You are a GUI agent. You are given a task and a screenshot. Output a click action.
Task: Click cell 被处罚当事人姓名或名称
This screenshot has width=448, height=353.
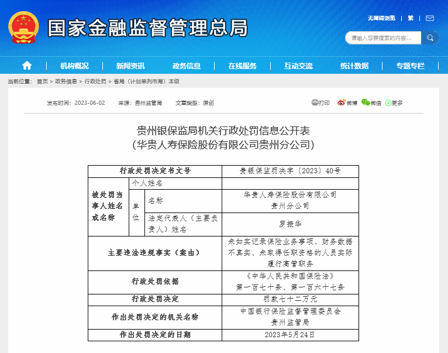click(x=108, y=206)
